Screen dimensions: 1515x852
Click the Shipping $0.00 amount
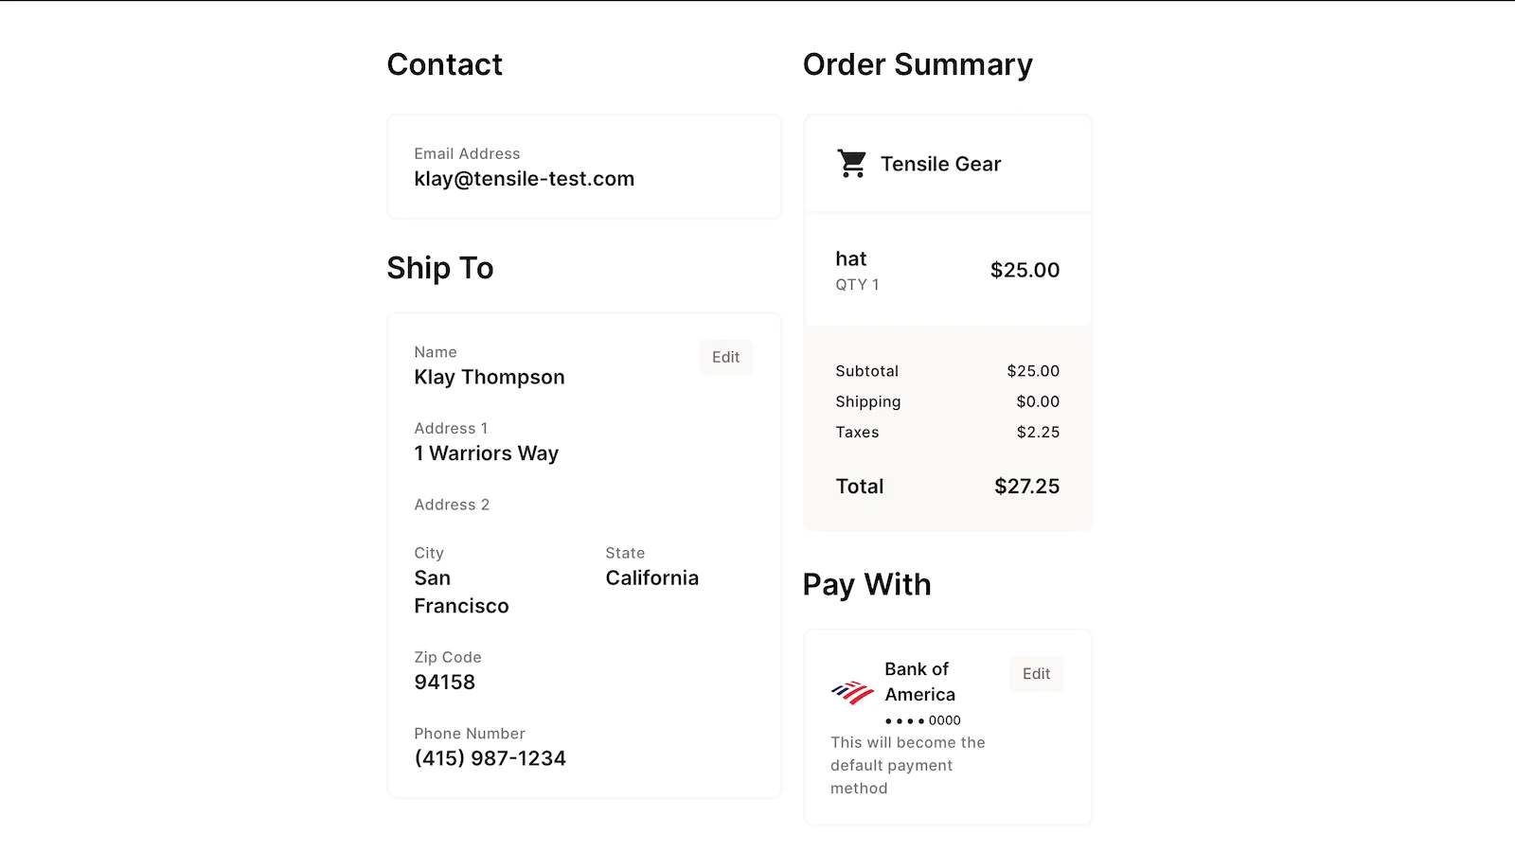(1038, 401)
